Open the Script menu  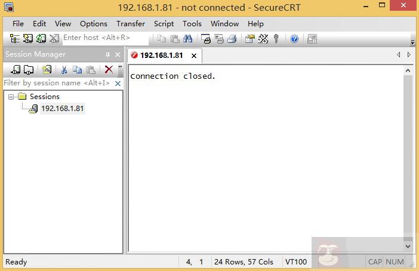pyautogui.click(x=164, y=24)
